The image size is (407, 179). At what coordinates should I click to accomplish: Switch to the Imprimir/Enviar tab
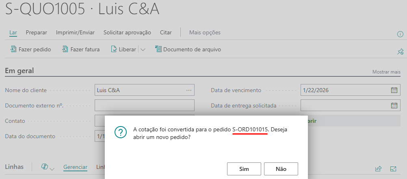click(x=75, y=32)
